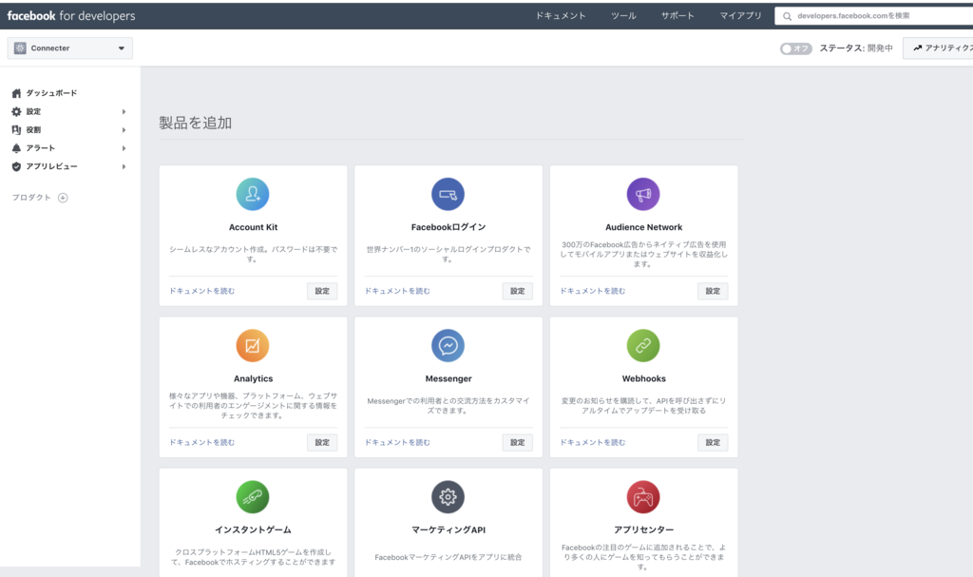Click the orange Analytics chart icon
Viewport: 973px width, 577px height.
click(x=253, y=345)
